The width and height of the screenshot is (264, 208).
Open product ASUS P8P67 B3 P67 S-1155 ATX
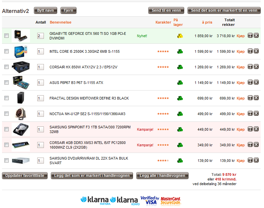tap(76, 83)
